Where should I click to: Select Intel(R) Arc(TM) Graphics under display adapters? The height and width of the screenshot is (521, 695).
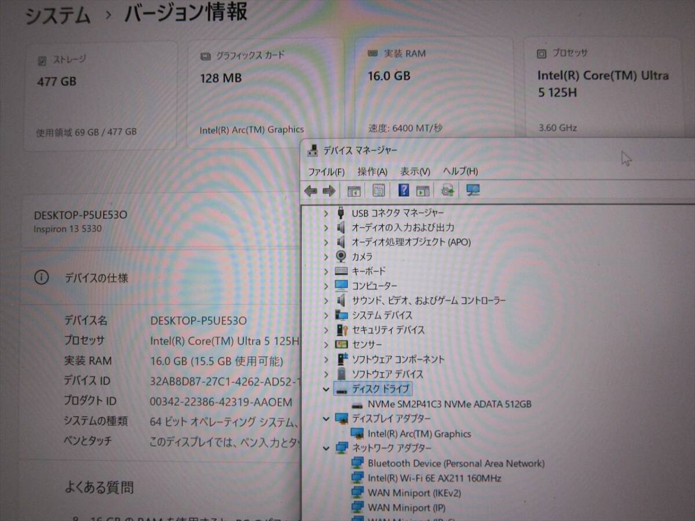click(419, 434)
